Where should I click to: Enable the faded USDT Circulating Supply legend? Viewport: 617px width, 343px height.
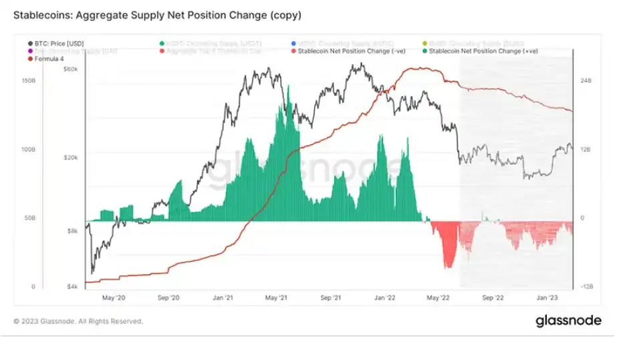click(211, 43)
